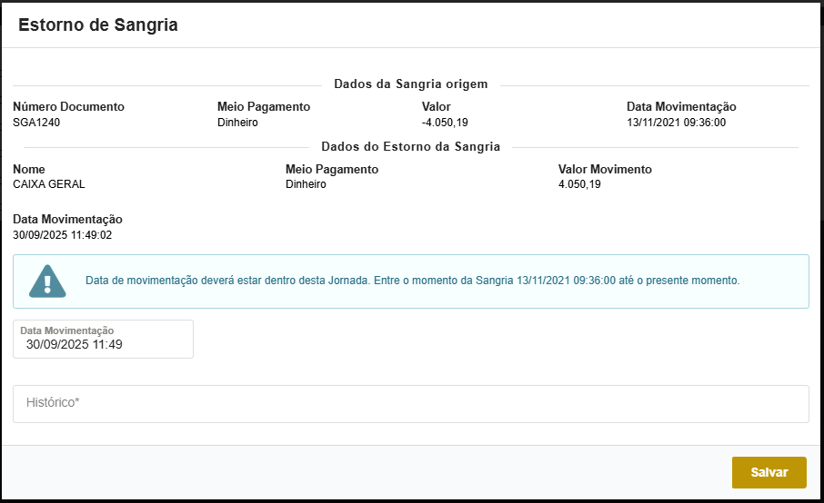Click 'Dinheiro' beside CAIXA GERAL
Viewport: 824px width, 503px height.
306,184
